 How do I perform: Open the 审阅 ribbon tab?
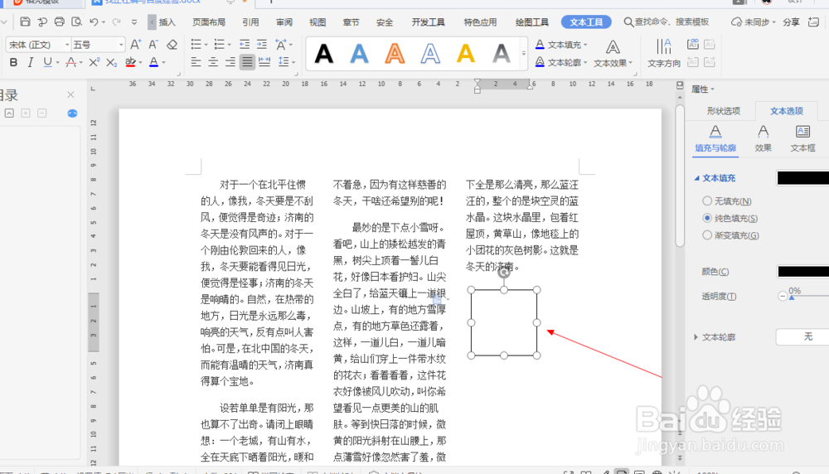(284, 22)
